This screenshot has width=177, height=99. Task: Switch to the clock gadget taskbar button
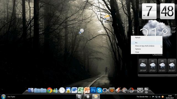tap(88, 97)
